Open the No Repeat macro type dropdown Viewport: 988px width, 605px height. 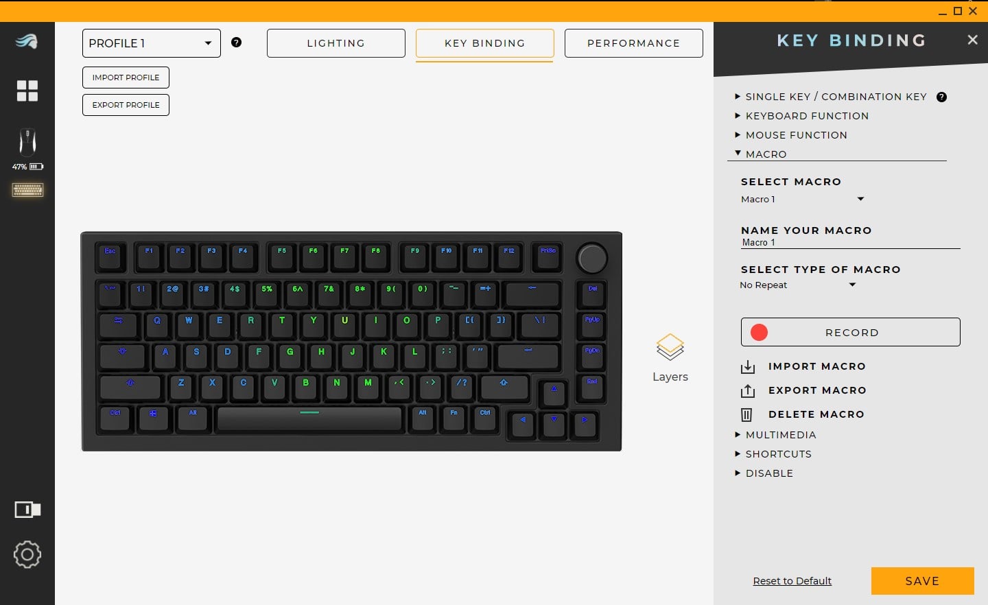click(x=798, y=285)
